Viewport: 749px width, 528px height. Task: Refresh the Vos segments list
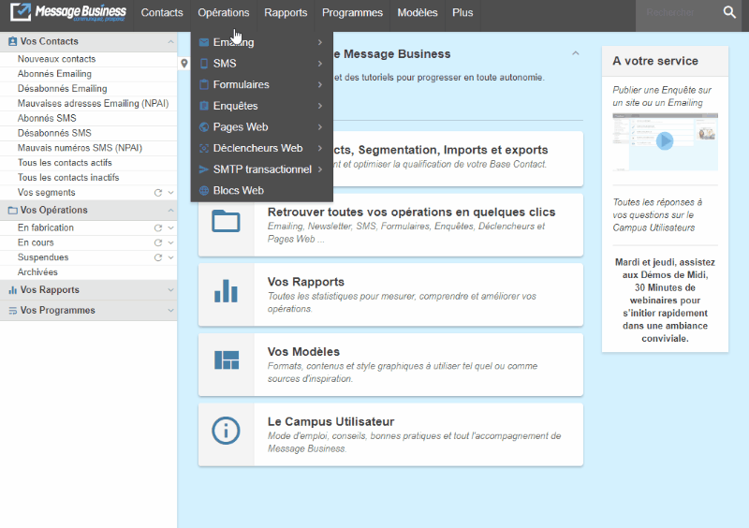pos(158,193)
